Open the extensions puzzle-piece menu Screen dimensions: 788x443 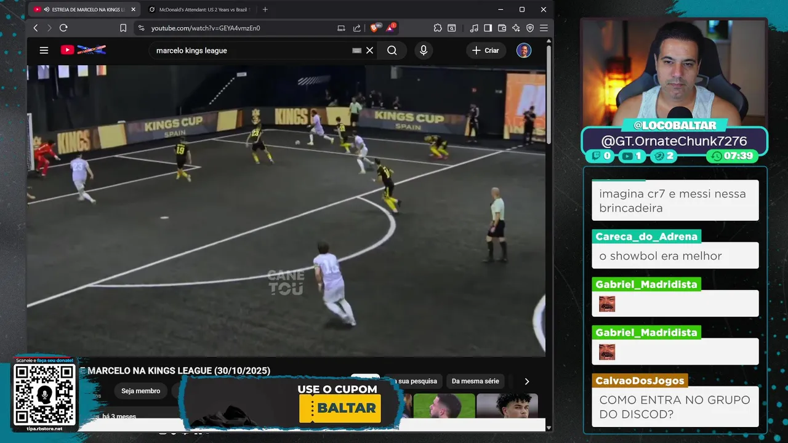click(438, 28)
